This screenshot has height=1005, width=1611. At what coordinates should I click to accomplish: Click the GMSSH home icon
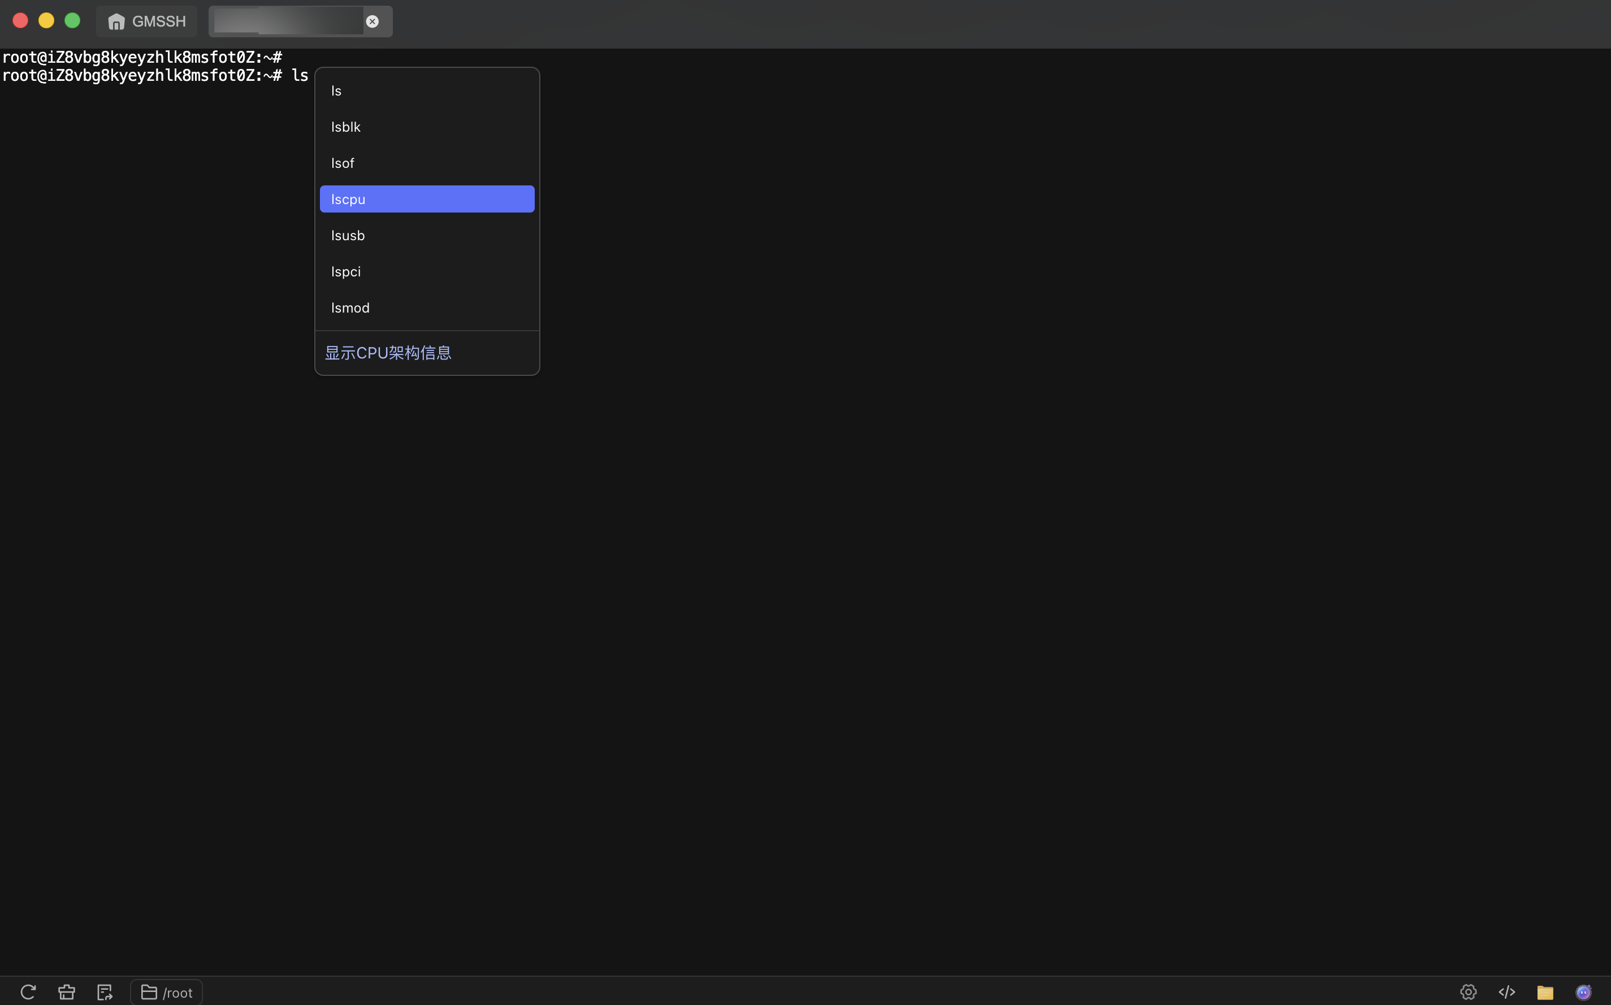(116, 21)
